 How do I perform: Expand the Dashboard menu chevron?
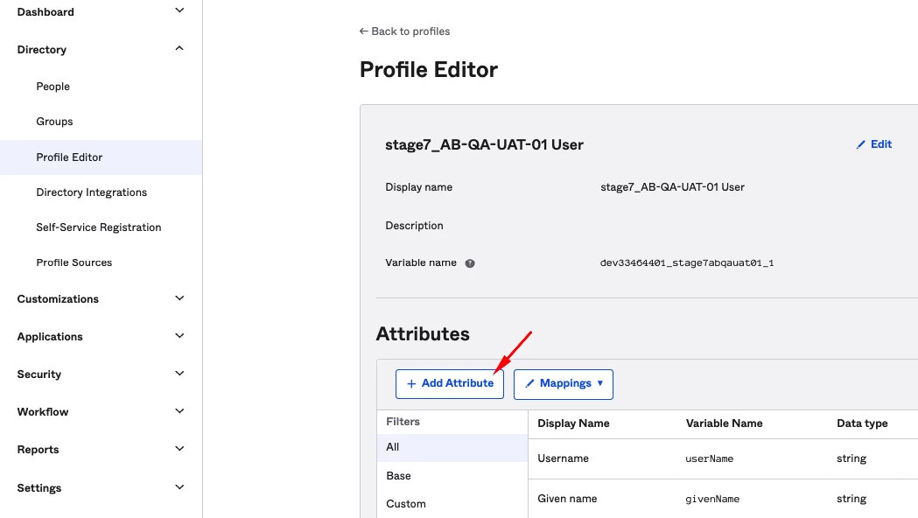(179, 11)
